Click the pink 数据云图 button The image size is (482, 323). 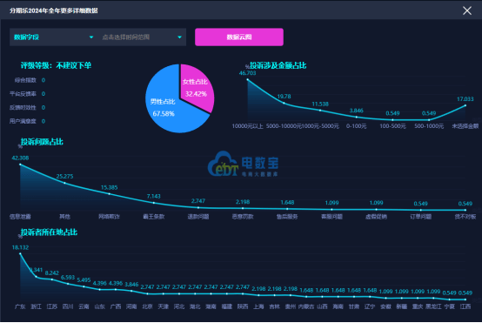239,37
